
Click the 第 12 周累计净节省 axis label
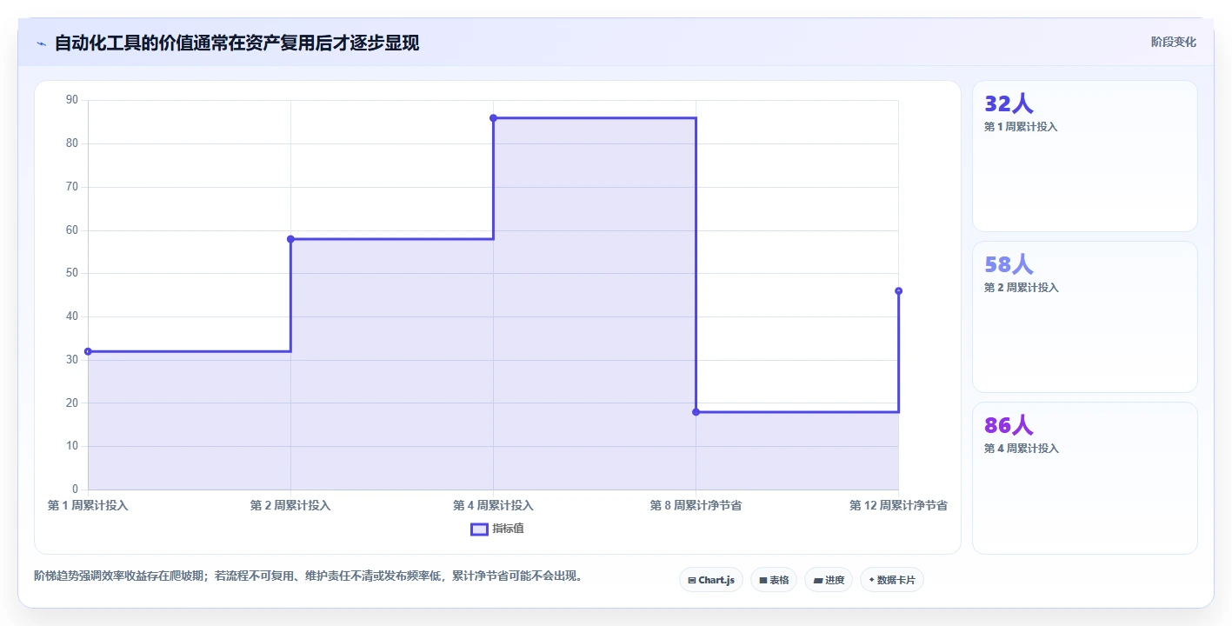pos(898,505)
